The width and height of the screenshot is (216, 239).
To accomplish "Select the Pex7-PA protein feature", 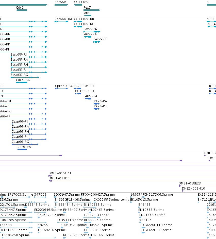I will tap(97, 104).
